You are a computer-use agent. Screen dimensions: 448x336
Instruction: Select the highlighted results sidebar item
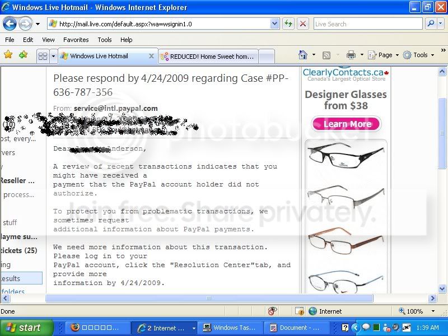click(21, 278)
